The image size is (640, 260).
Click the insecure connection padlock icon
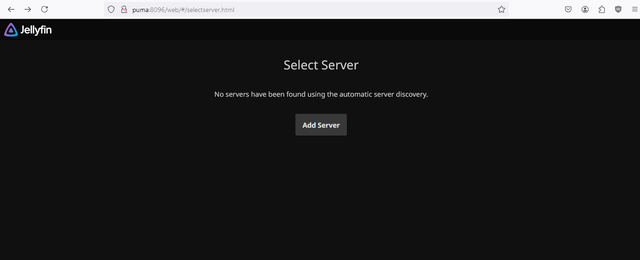(124, 9)
